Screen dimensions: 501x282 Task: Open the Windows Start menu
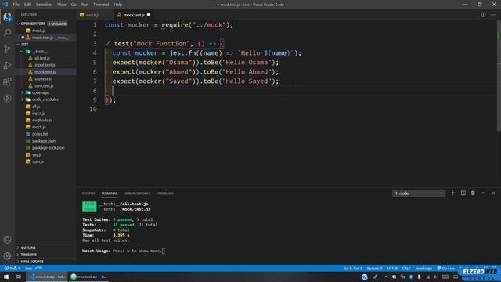(x=6, y=277)
